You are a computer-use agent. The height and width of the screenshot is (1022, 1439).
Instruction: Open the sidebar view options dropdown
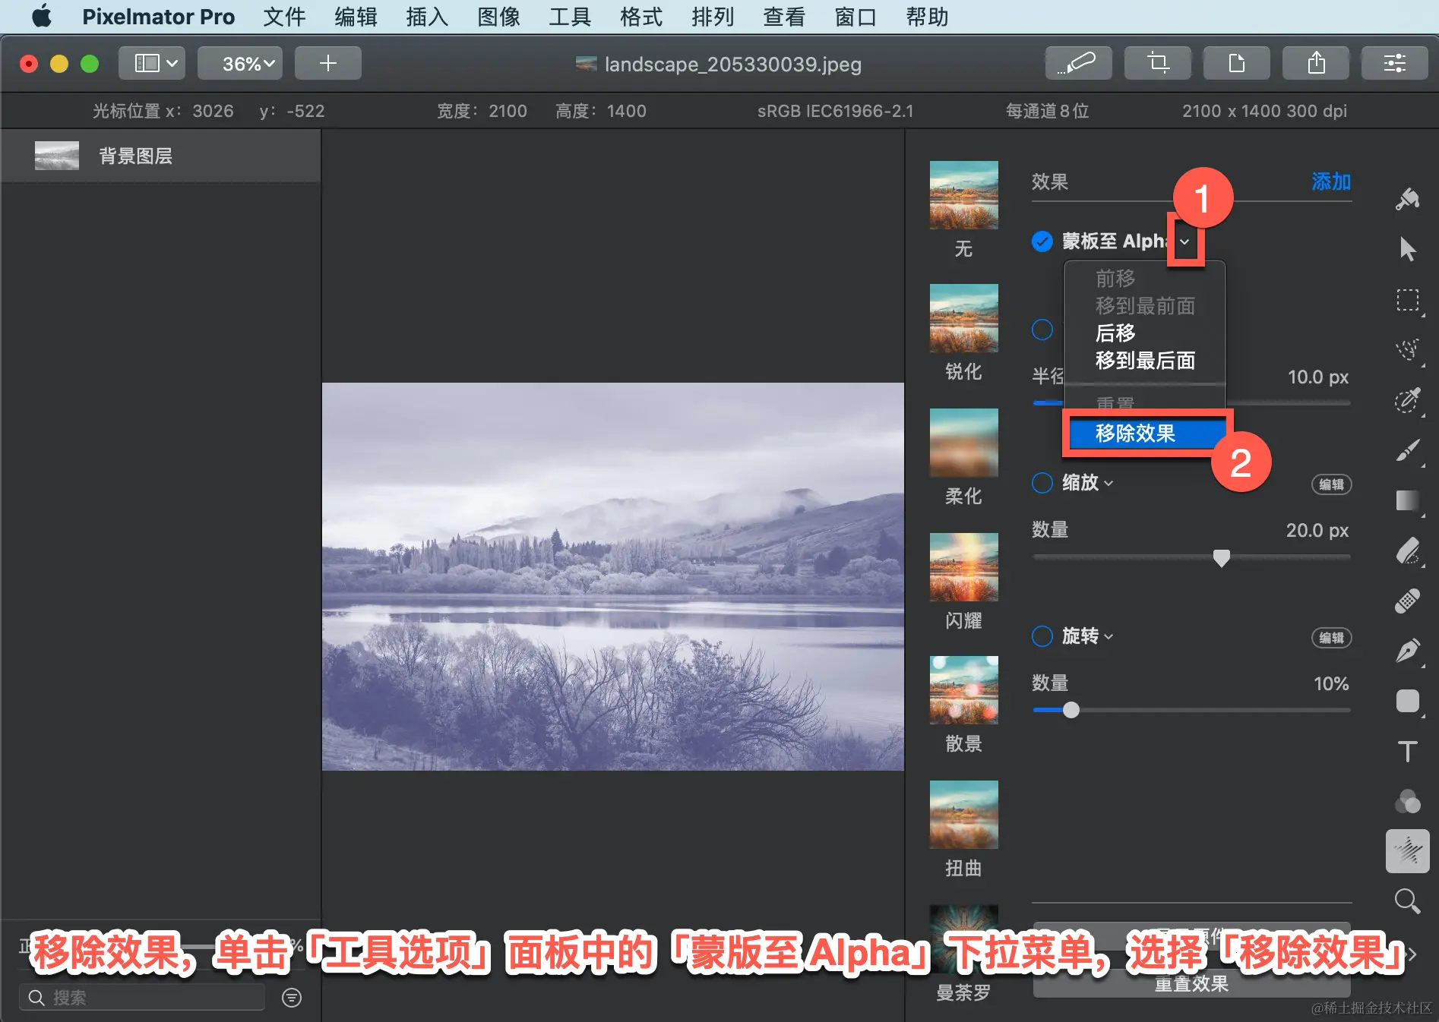coord(152,63)
